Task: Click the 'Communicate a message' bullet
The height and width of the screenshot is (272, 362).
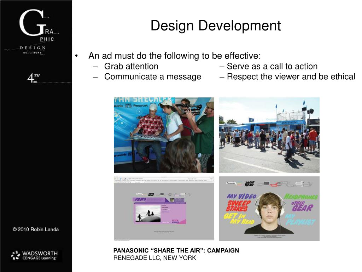Action: (153, 76)
